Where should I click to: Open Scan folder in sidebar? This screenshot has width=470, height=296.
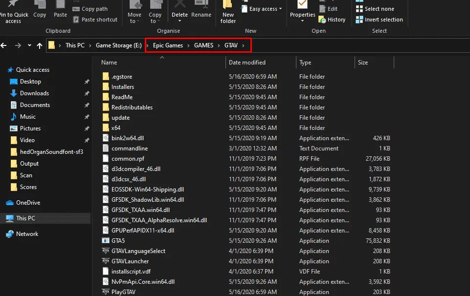[x=26, y=175]
